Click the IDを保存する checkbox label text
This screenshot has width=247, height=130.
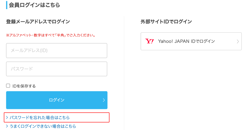coord(24,86)
